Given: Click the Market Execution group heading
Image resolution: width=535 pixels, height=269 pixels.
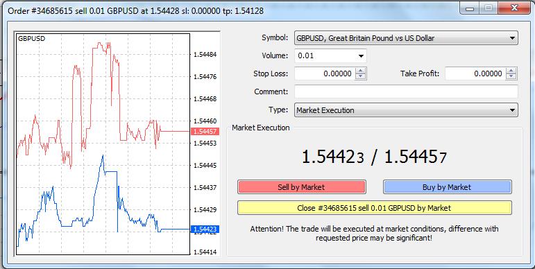Looking at the screenshot, I should pyautogui.click(x=261, y=128).
